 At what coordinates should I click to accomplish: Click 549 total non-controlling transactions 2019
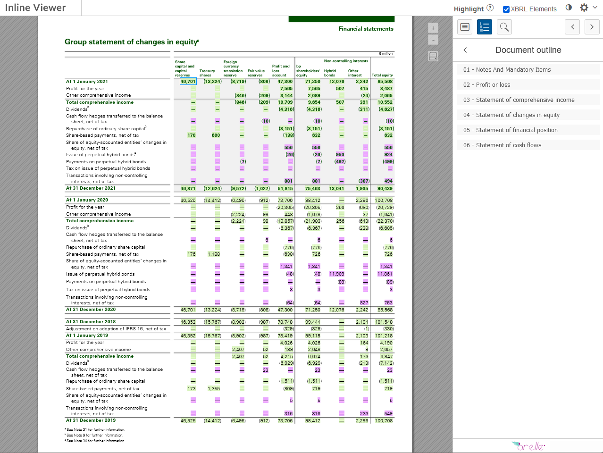click(388, 414)
